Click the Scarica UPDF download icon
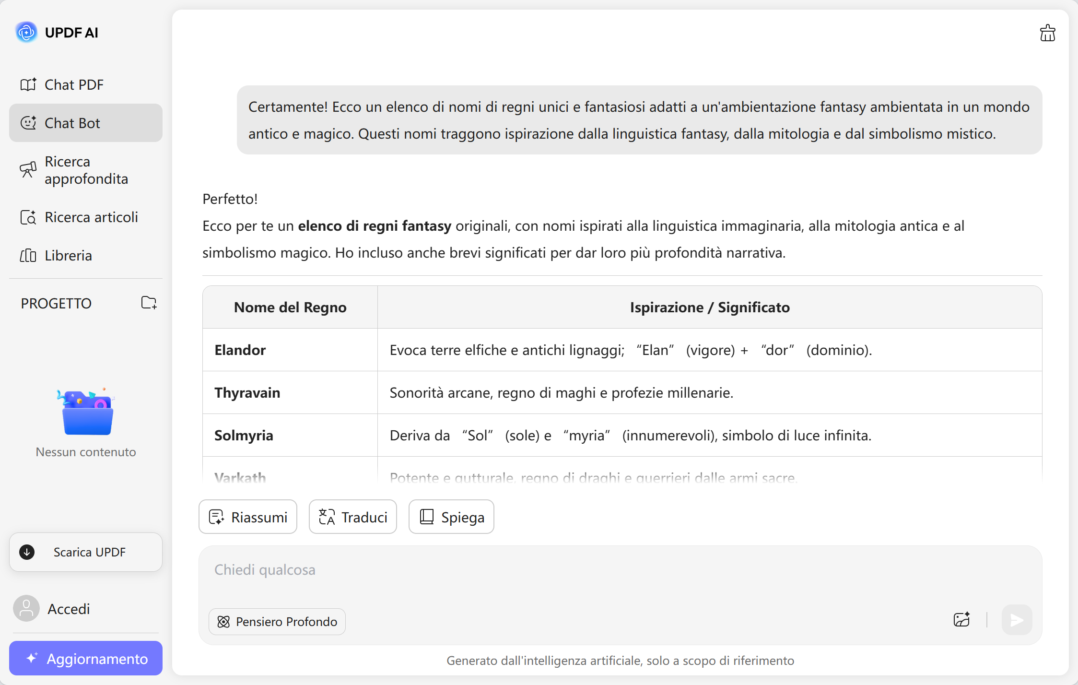Image resolution: width=1078 pixels, height=685 pixels. [27, 552]
